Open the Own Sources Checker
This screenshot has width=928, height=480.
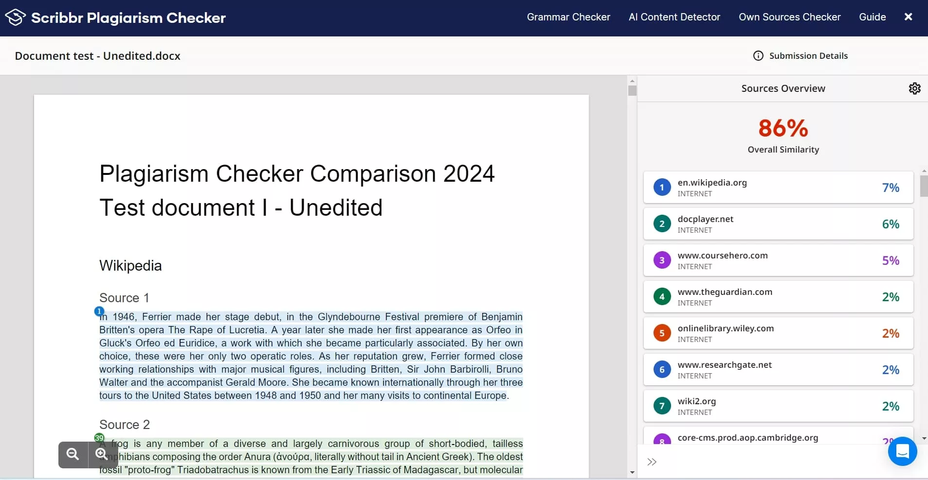pyautogui.click(x=789, y=17)
